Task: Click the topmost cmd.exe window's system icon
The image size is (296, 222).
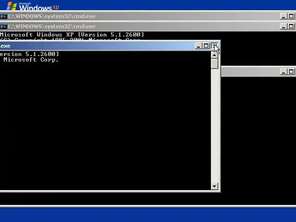Action: click(3, 17)
